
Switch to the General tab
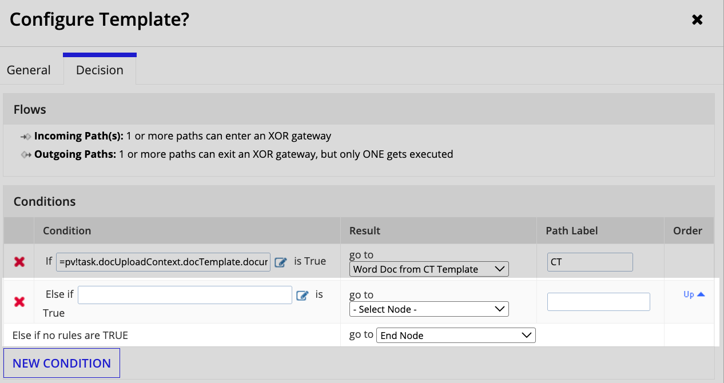tap(29, 70)
